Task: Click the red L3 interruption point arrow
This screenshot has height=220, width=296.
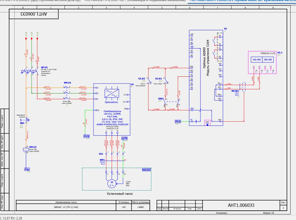Action: 37,39
